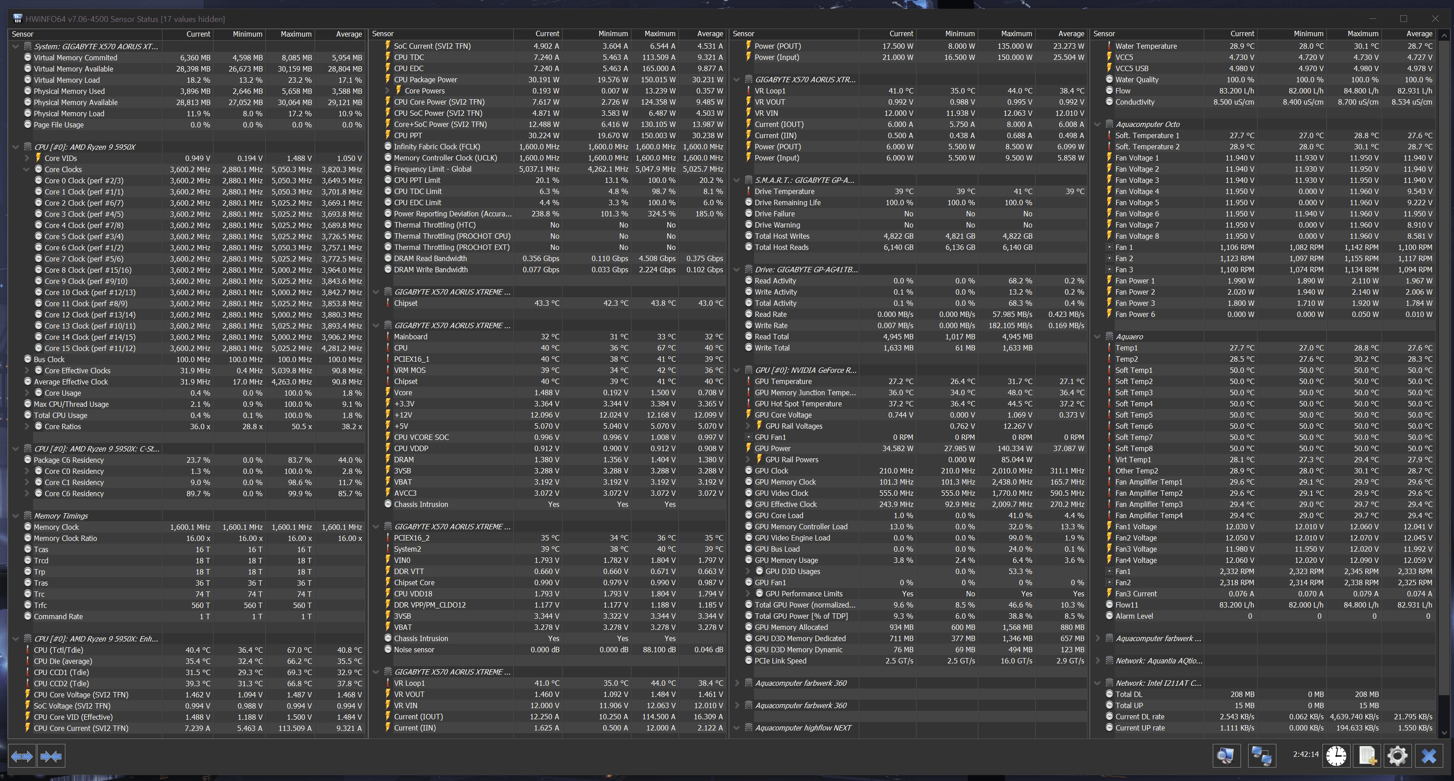Close sensor status with blue X icon

pyautogui.click(x=1428, y=756)
